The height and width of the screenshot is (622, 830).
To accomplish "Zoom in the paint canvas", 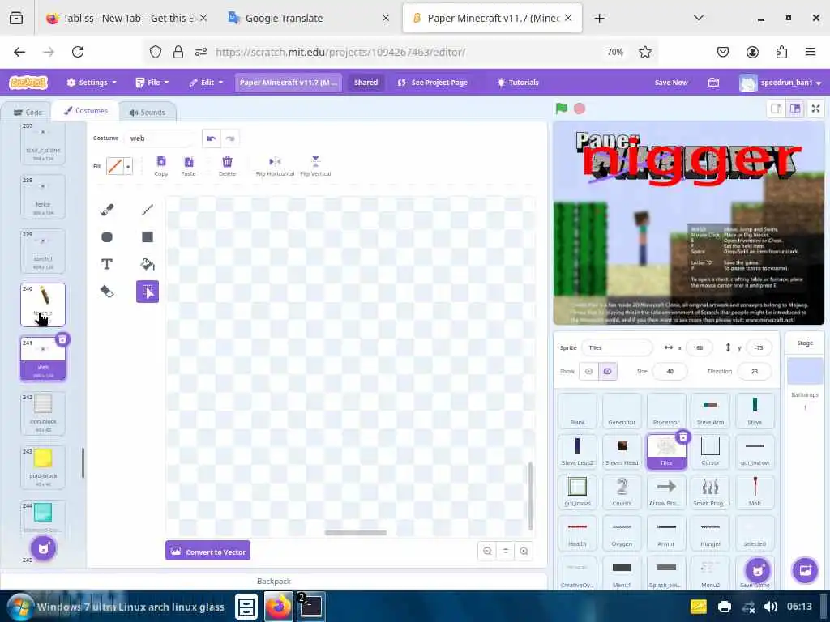I will [x=524, y=551].
